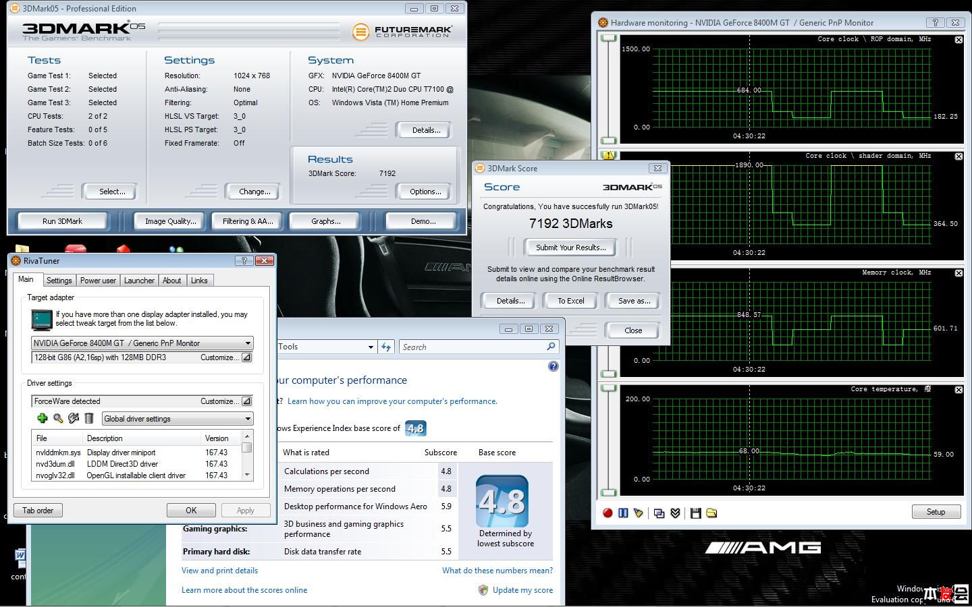
Task: Close the 3DMark Score dialog with the Close button
Action: click(633, 330)
